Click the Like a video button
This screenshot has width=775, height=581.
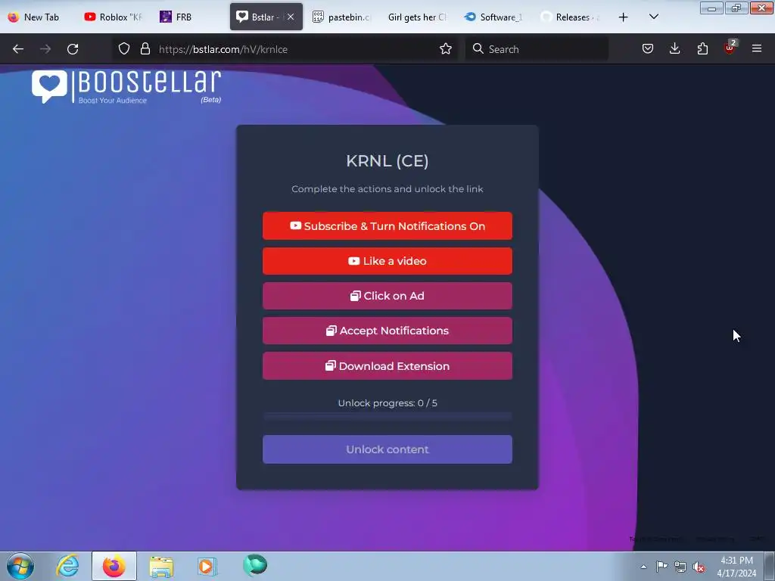coord(387,261)
